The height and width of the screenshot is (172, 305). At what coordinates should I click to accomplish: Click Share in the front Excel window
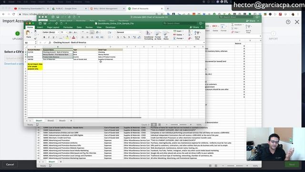194,27
